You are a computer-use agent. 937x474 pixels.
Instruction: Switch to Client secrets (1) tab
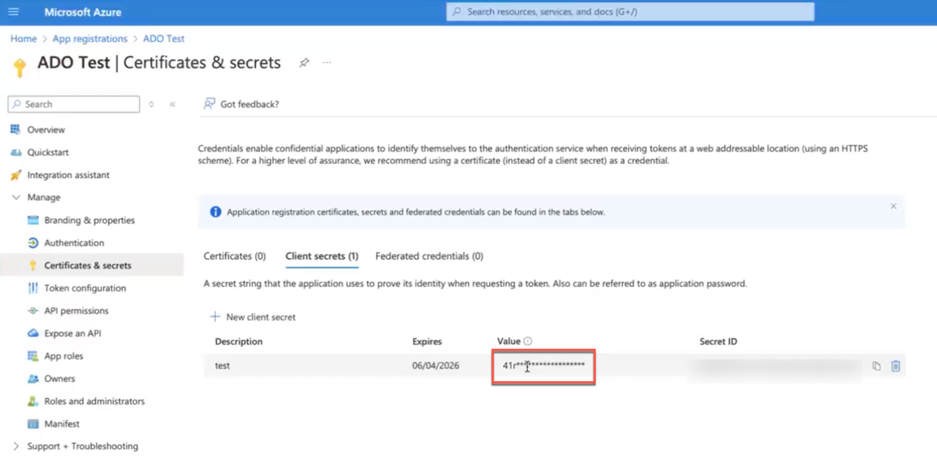pyautogui.click(x=322, y=257)
